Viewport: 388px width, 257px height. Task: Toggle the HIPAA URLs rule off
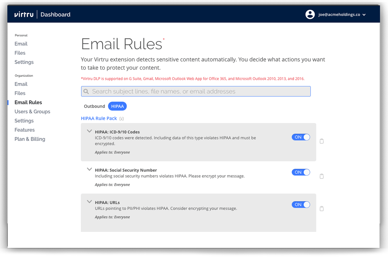click(x=301, y=205)
